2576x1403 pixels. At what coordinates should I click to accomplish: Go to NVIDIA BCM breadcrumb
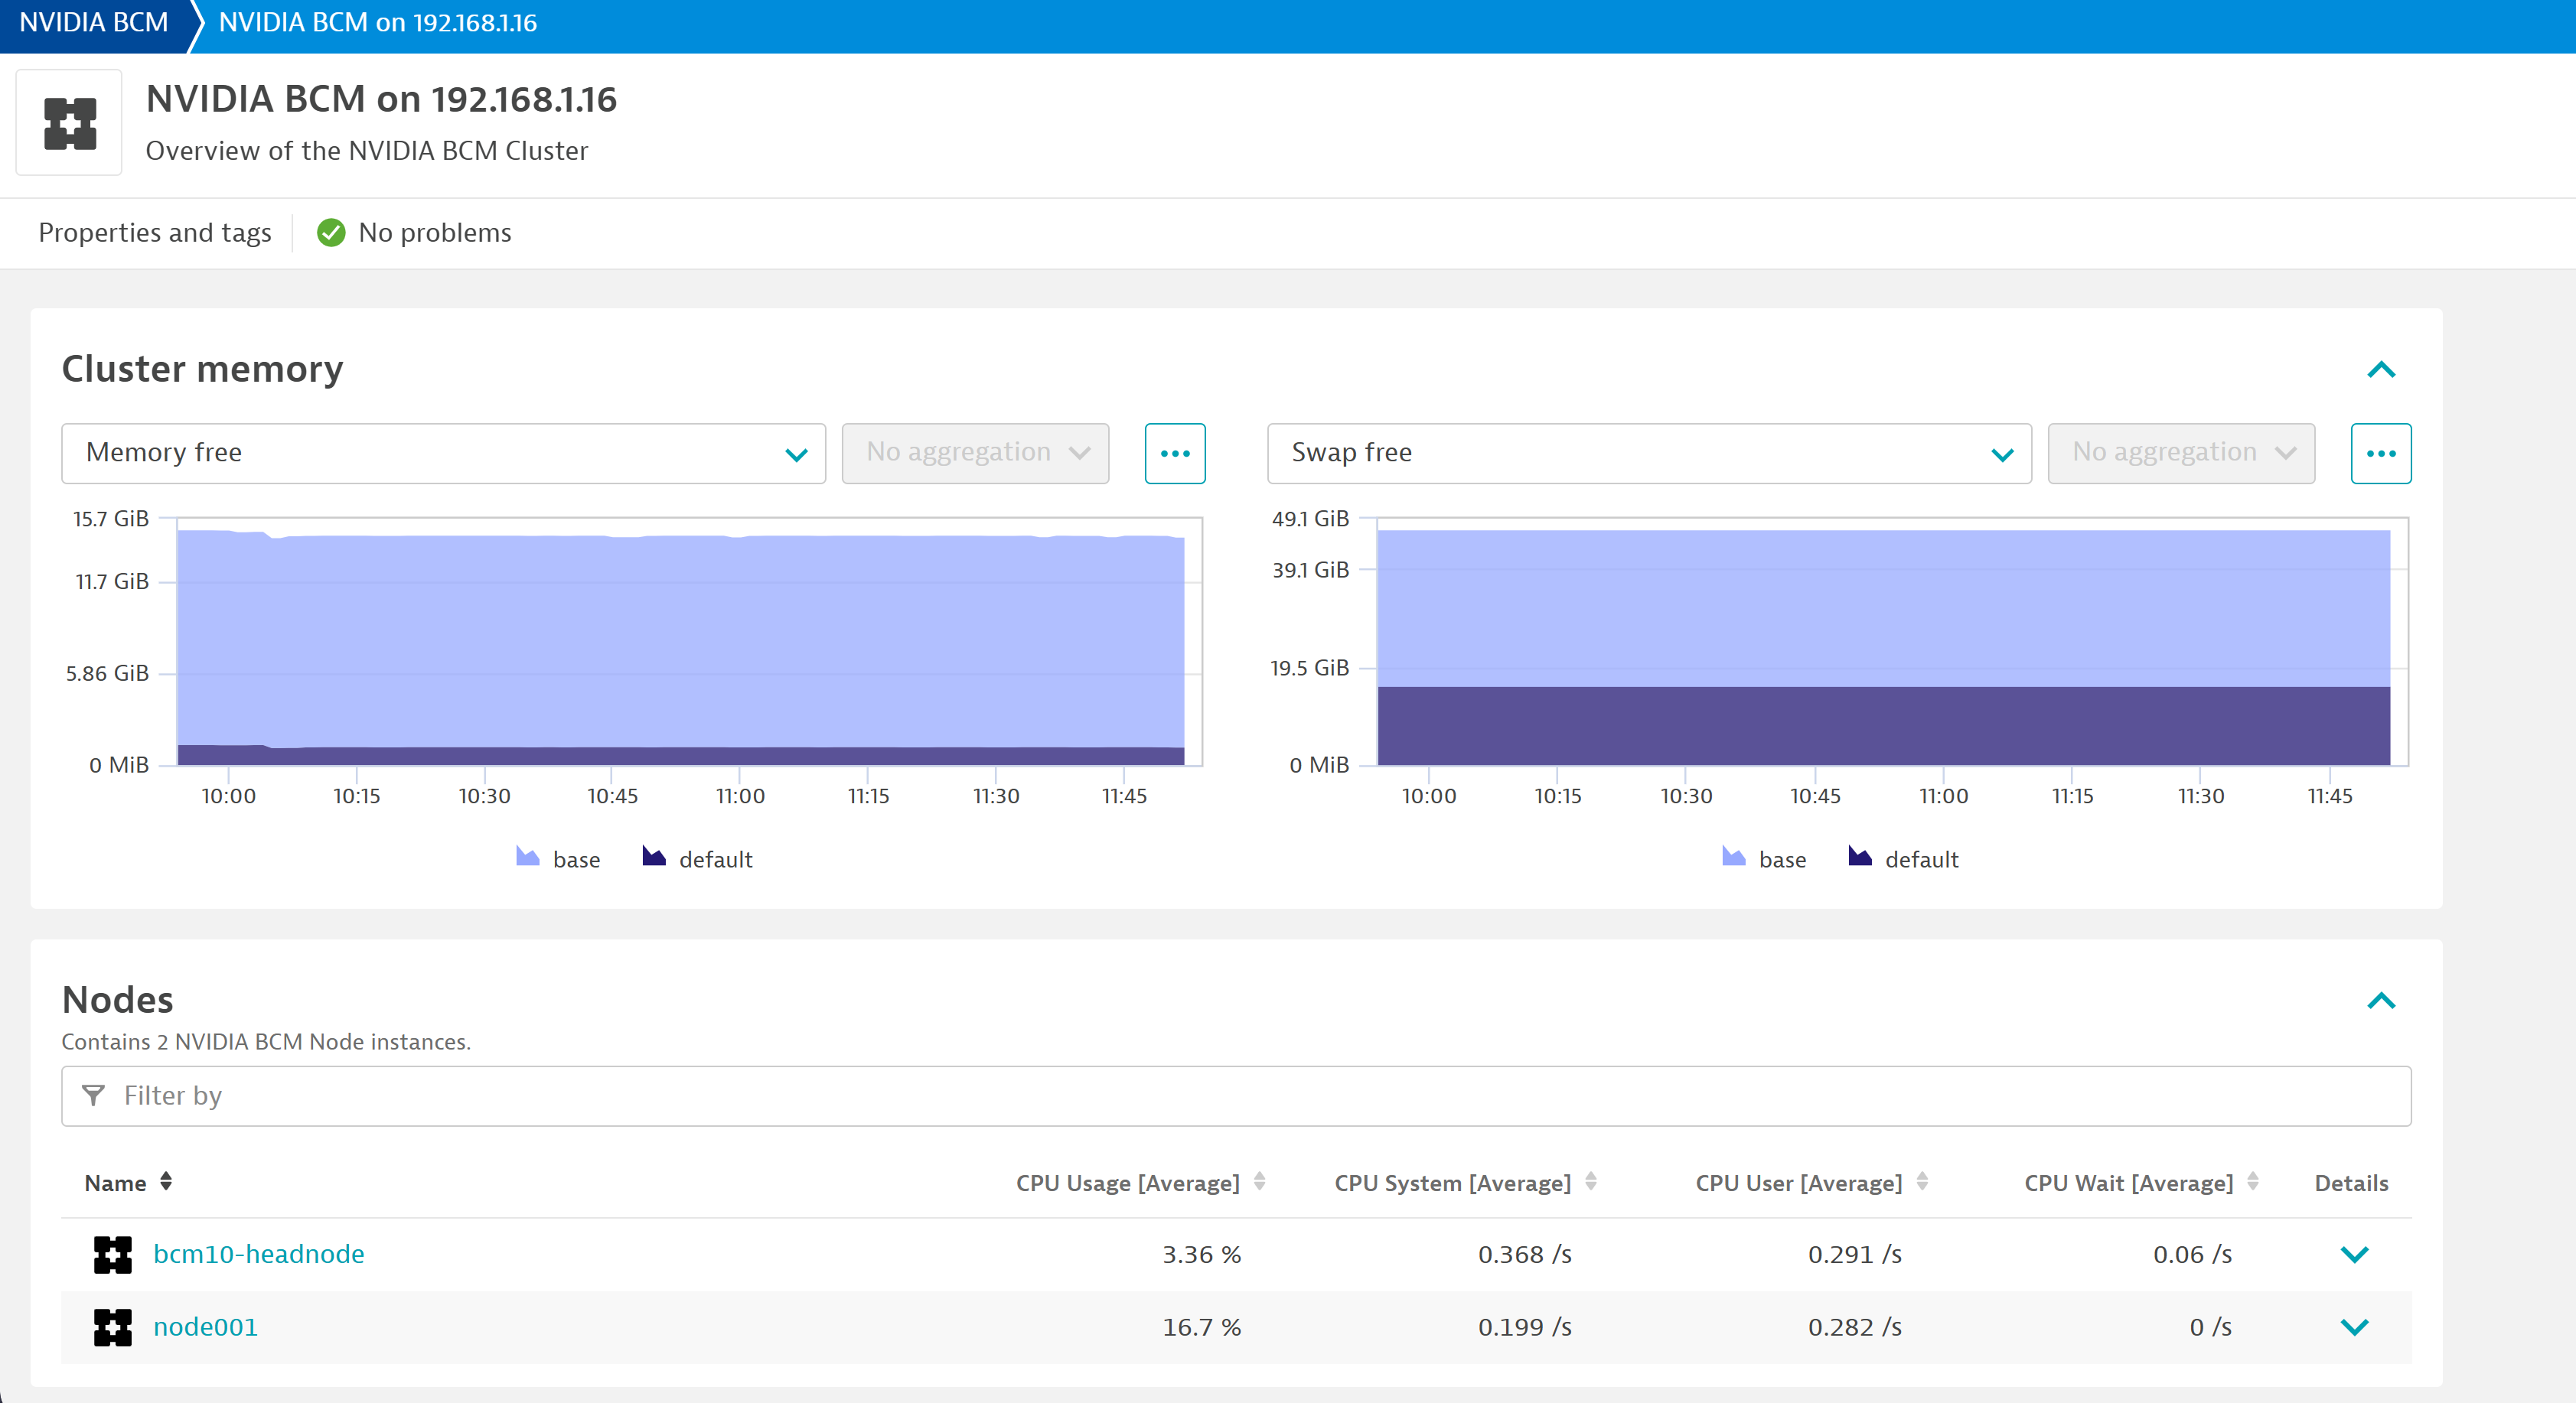click(94, 22)
